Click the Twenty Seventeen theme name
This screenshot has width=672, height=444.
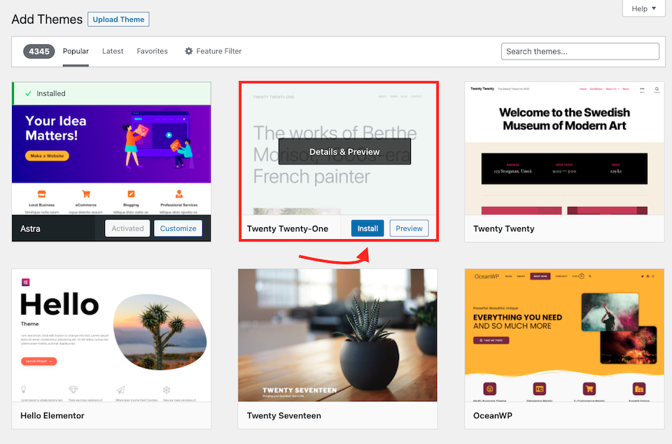tap(283, 415)
